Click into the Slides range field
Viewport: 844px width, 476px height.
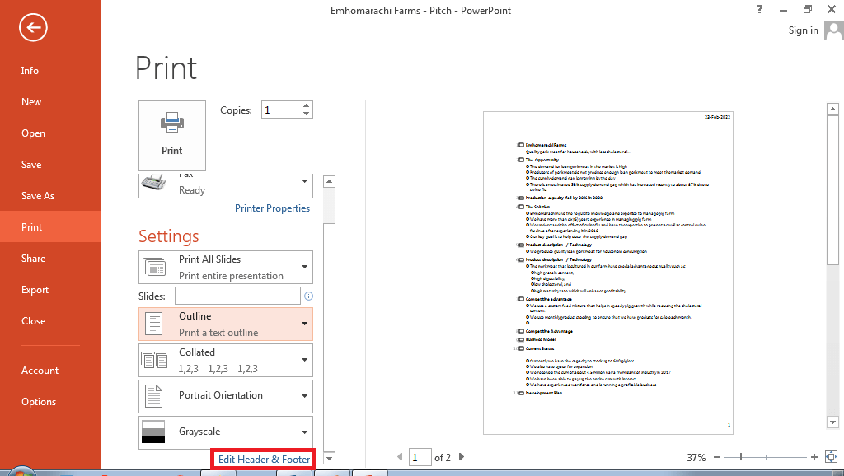pos(237,296)
